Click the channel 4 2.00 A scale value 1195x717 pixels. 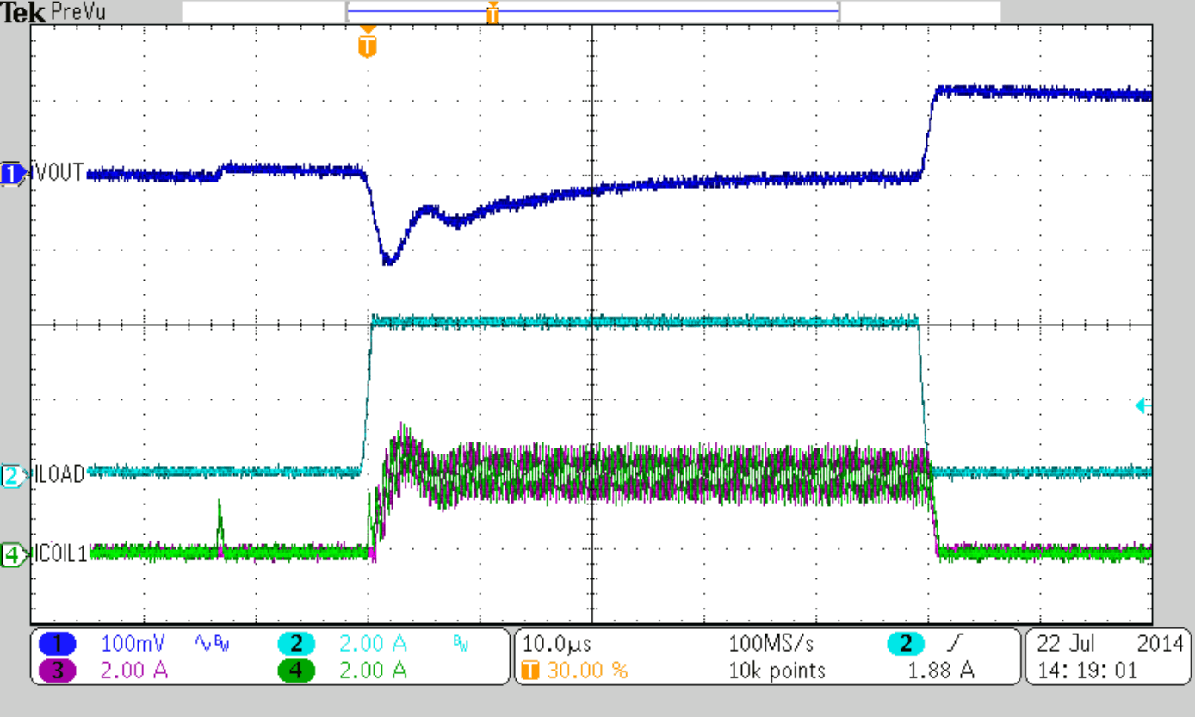tap(371, 671)
